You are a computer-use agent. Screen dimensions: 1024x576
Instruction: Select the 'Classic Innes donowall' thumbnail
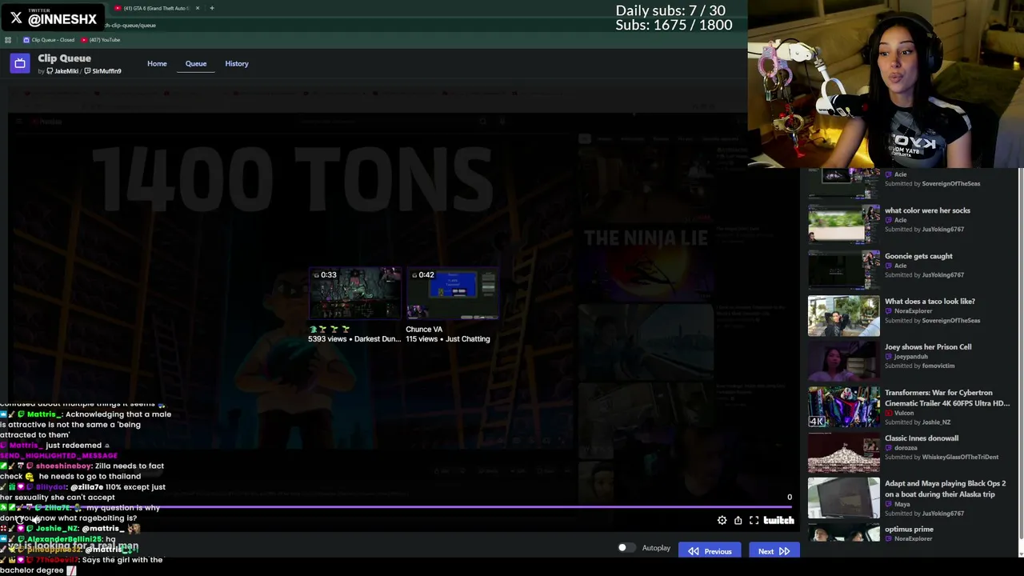(x=844, y=452)
